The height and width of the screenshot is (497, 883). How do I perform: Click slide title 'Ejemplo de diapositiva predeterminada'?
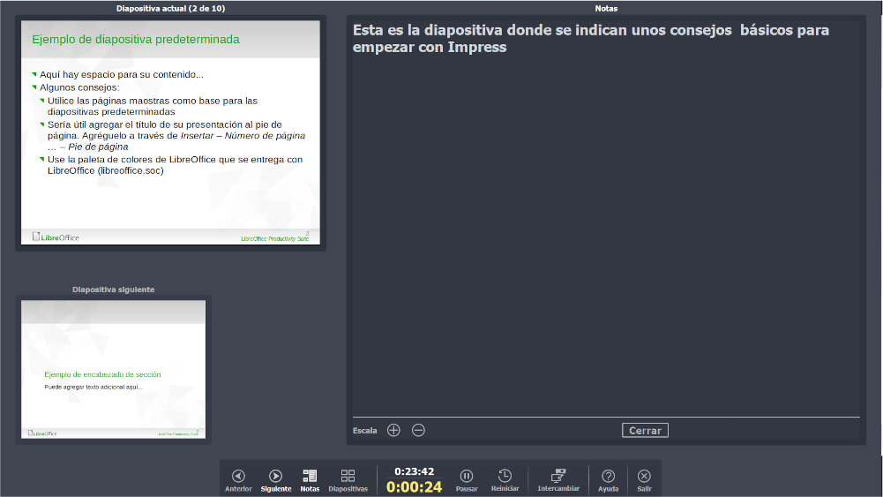(136, 40)
